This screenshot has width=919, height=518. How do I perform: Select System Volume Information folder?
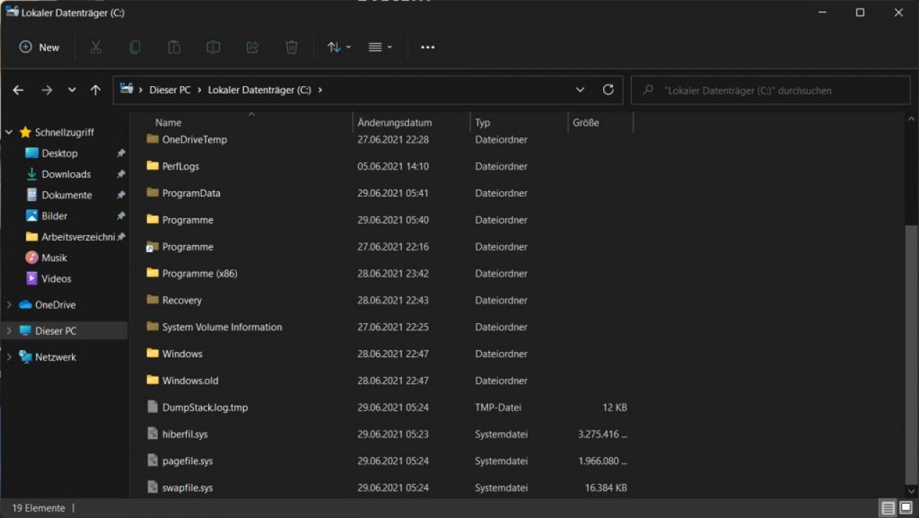tap(222, 327)
